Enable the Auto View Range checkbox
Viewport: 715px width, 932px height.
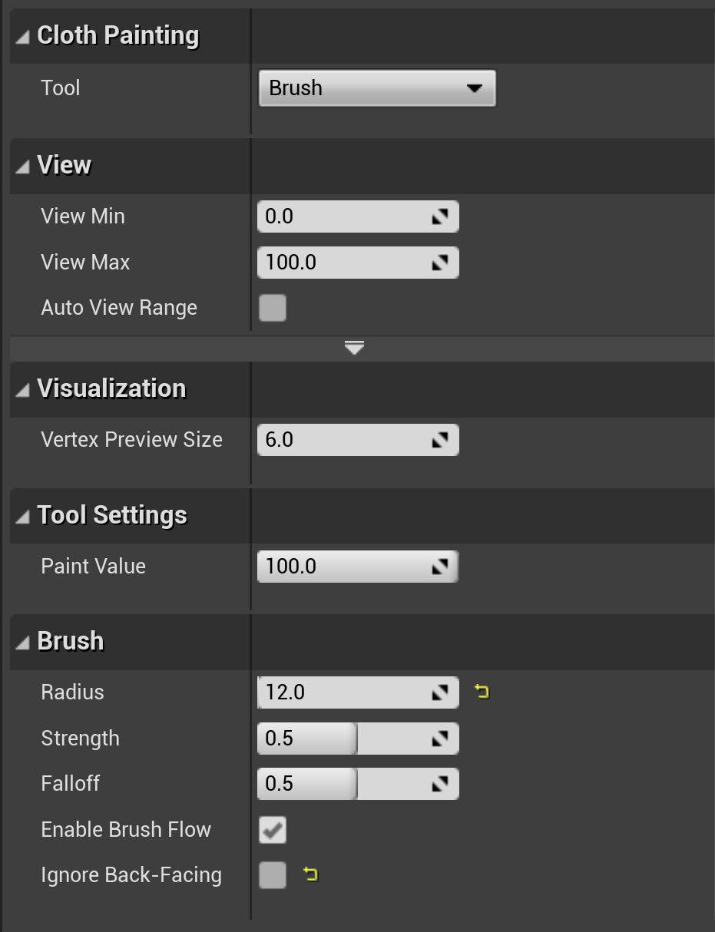[x=273, y=308]
